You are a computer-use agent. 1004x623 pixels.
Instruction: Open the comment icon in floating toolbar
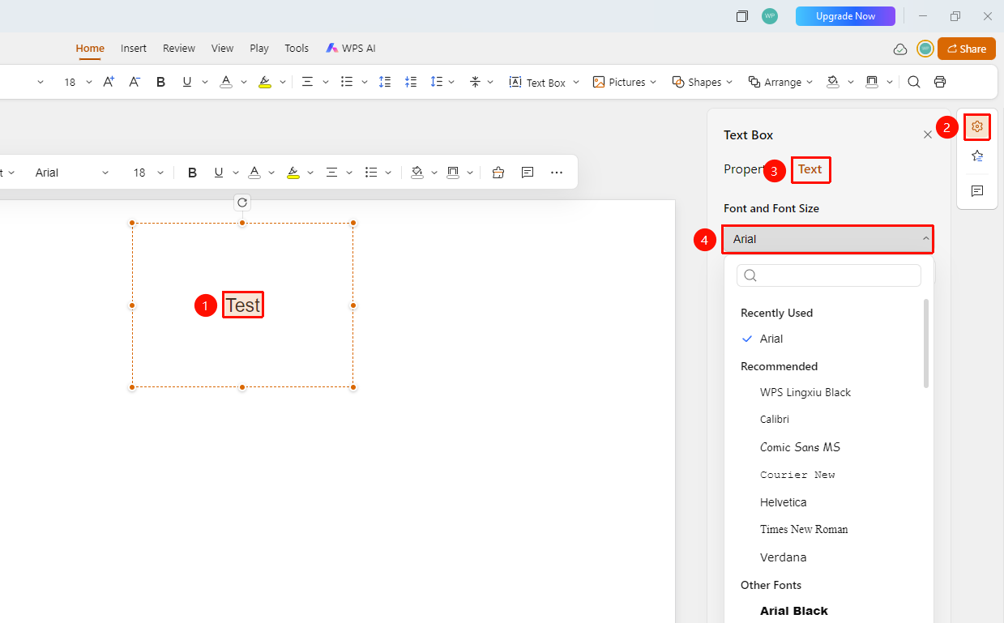tap(528, 173)
